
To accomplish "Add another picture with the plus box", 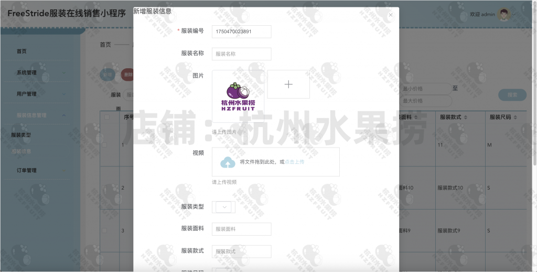I will 288,85.
